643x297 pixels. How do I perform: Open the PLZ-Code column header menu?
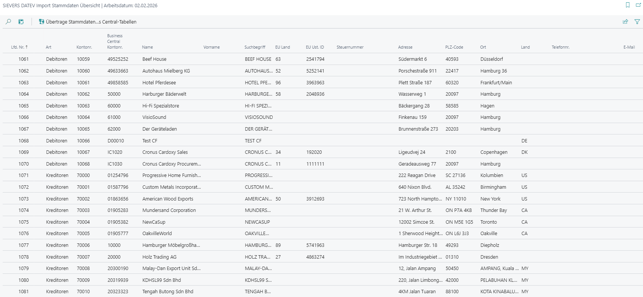click(x=454, y=47)
